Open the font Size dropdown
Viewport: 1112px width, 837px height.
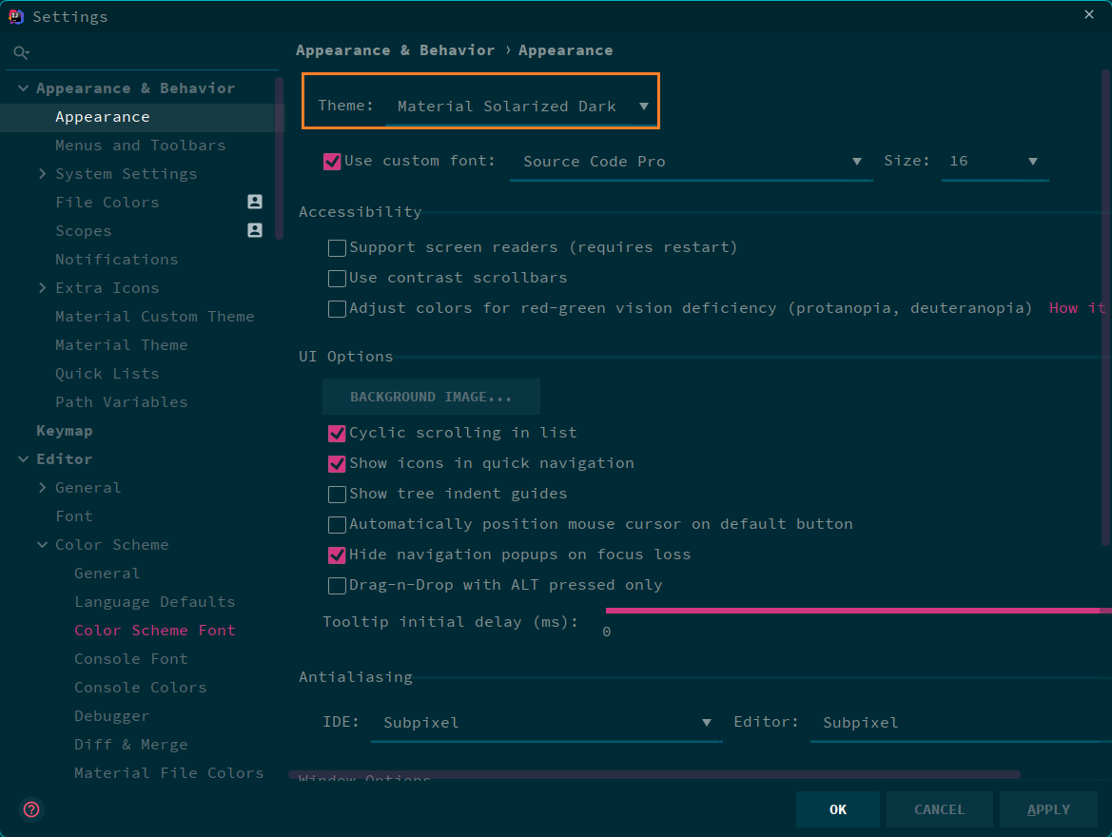coord(994,162)
